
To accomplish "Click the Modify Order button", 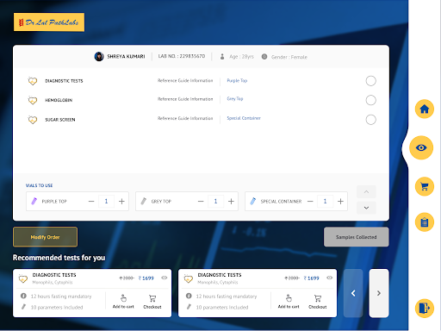I will 45,237.
